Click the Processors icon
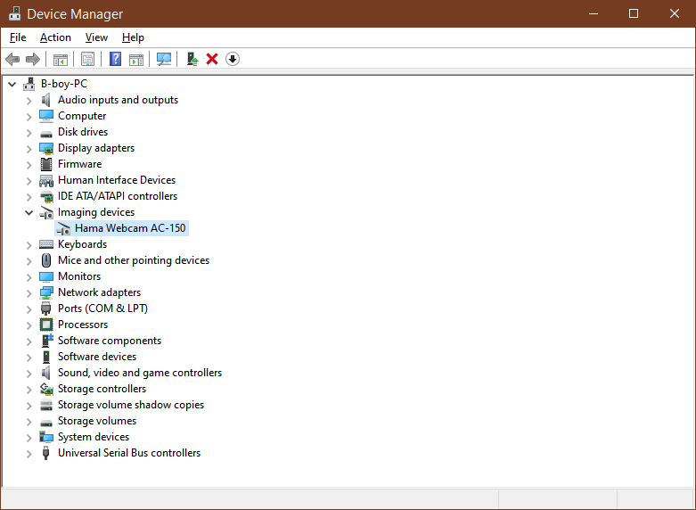The image size is (696, 510). pyautogui.click(x=46, y=325)
